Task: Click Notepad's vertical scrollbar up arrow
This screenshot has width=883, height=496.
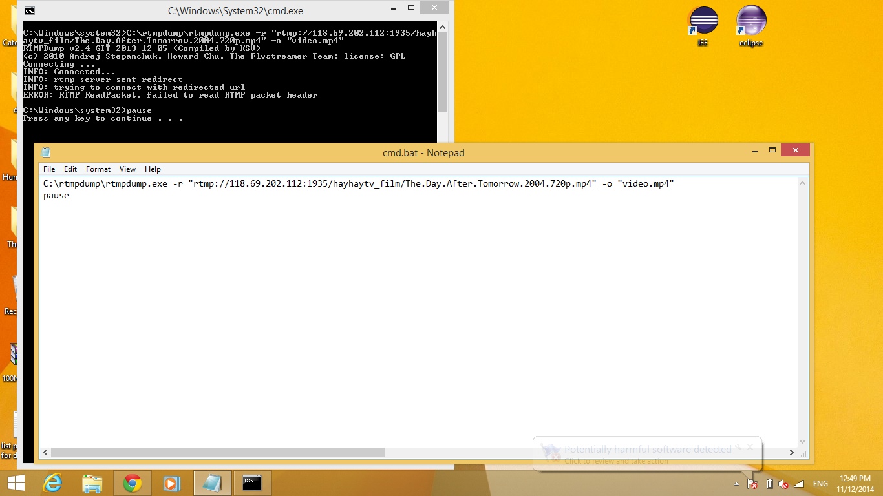Action: pyautogui.click(x=803, y=183)
